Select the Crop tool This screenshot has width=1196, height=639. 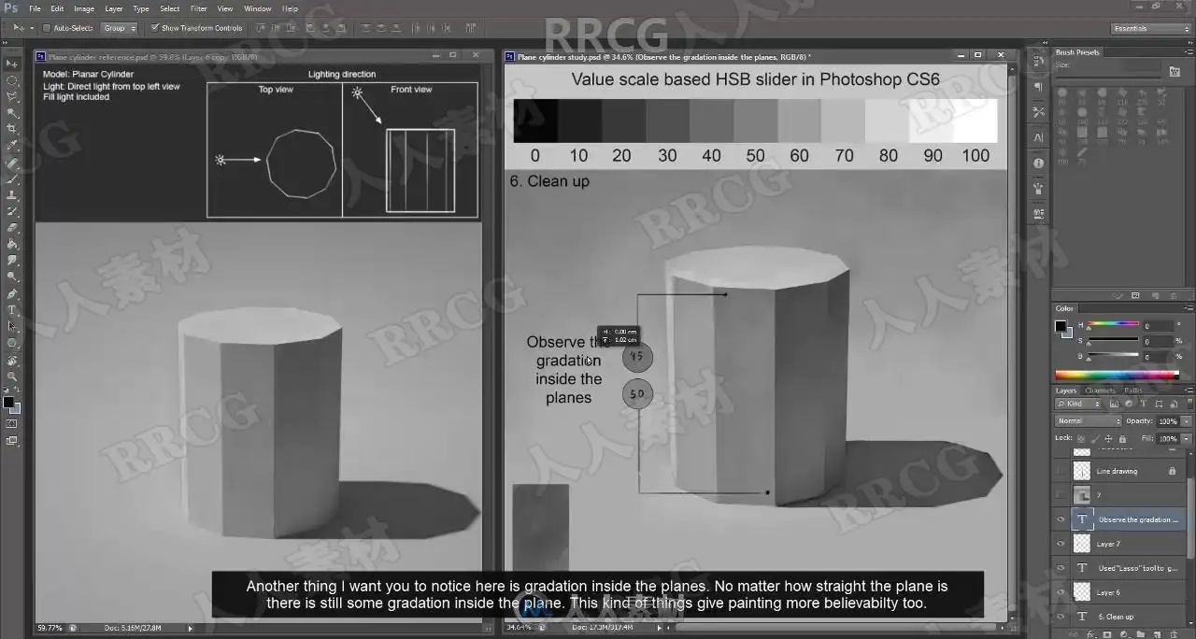click(12, 129)
